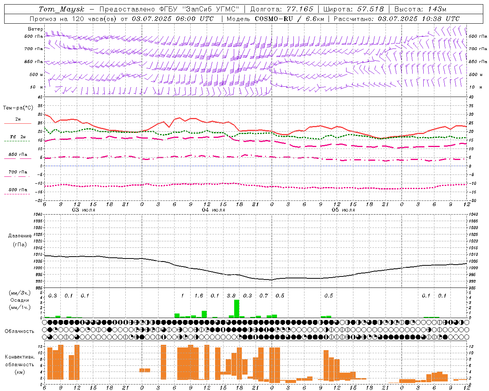Image resolution: width=489 pixels, height=391 pixels.
Task: Click the dotted 500 гПа temperature legend line
Action: click(17, 194)
